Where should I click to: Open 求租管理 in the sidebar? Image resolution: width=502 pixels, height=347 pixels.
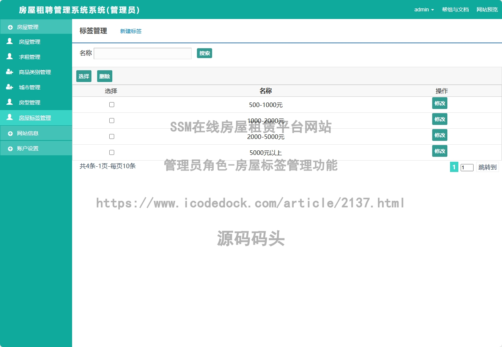(x=36, y=57)
